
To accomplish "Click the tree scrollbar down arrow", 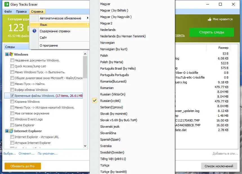I will 85,146.
